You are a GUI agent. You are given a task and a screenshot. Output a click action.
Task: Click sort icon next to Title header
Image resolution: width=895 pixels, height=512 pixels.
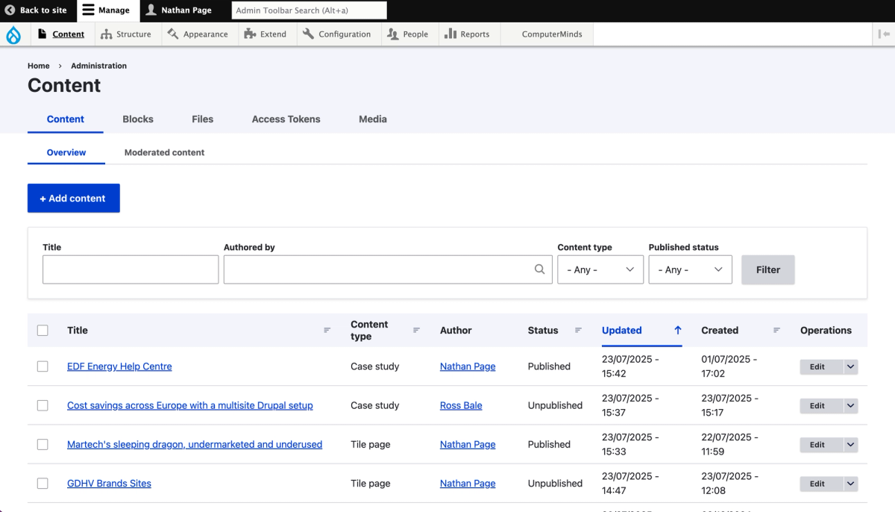[x=327, y=330]
